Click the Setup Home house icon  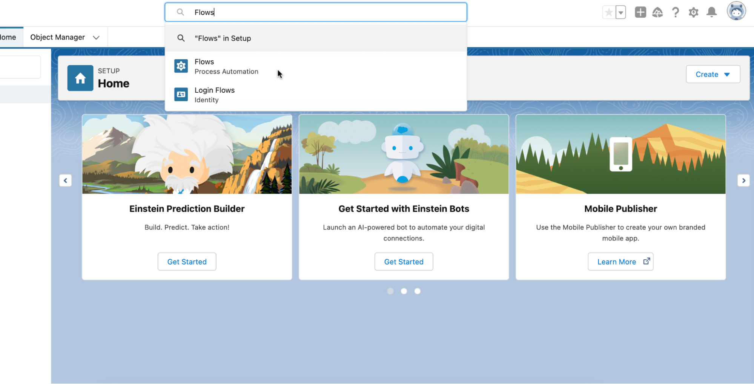80,78
